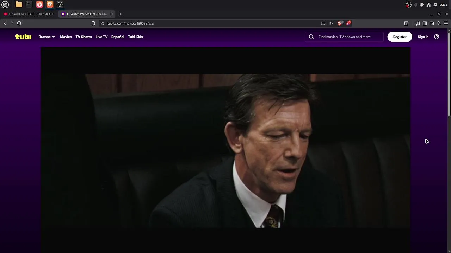The width and height of the screenshot is (451, 253).
Task: Open the Brave hamburger main menu
Action: click(446, 23)
